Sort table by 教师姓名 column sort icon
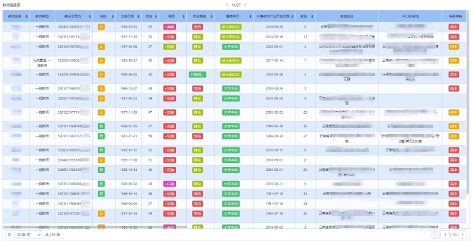472x243 pixels. tap(27, 16)
